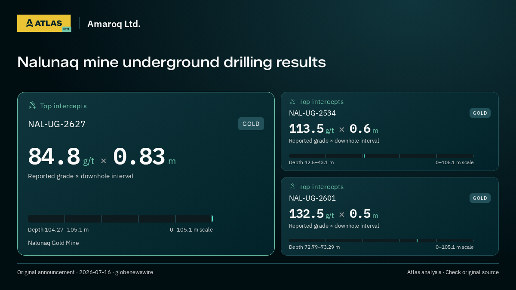This screenshot has width=516, height=290.
Task: Click Top intercepts label in NAL-UG-2627 card
Action: tap(63, 106)
